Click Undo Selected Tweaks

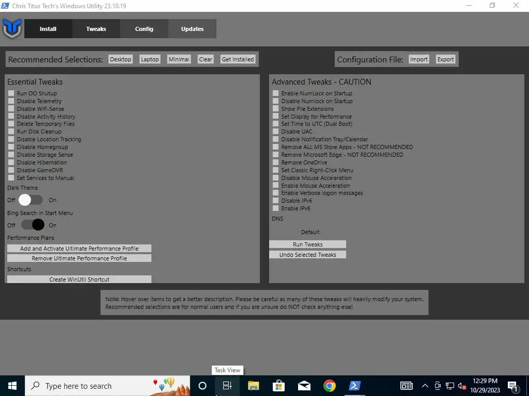308,255
